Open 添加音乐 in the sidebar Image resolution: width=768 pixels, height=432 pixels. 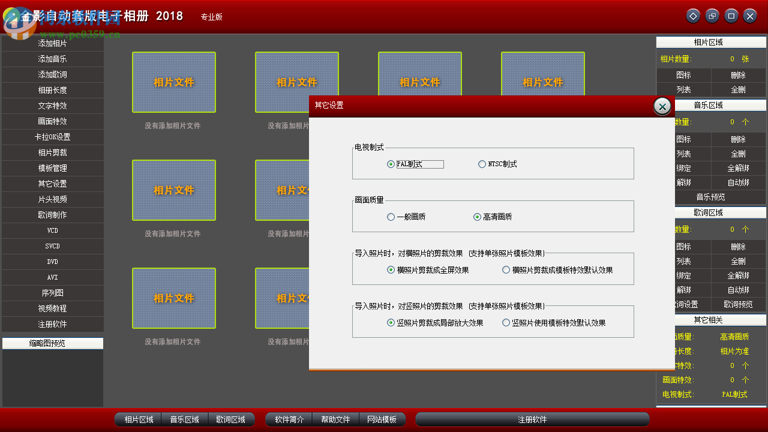pyautogui.click(x=52, y=59)
